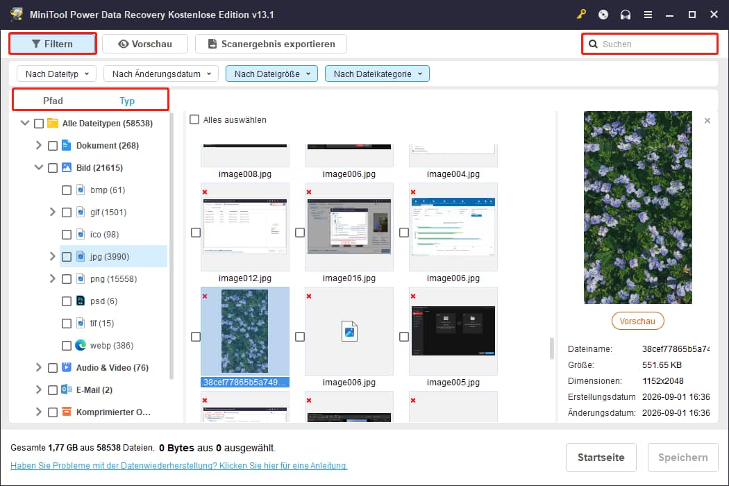
Task: Open the Datenwiederherstellung Anleitung link
Action: coord(179,466)
